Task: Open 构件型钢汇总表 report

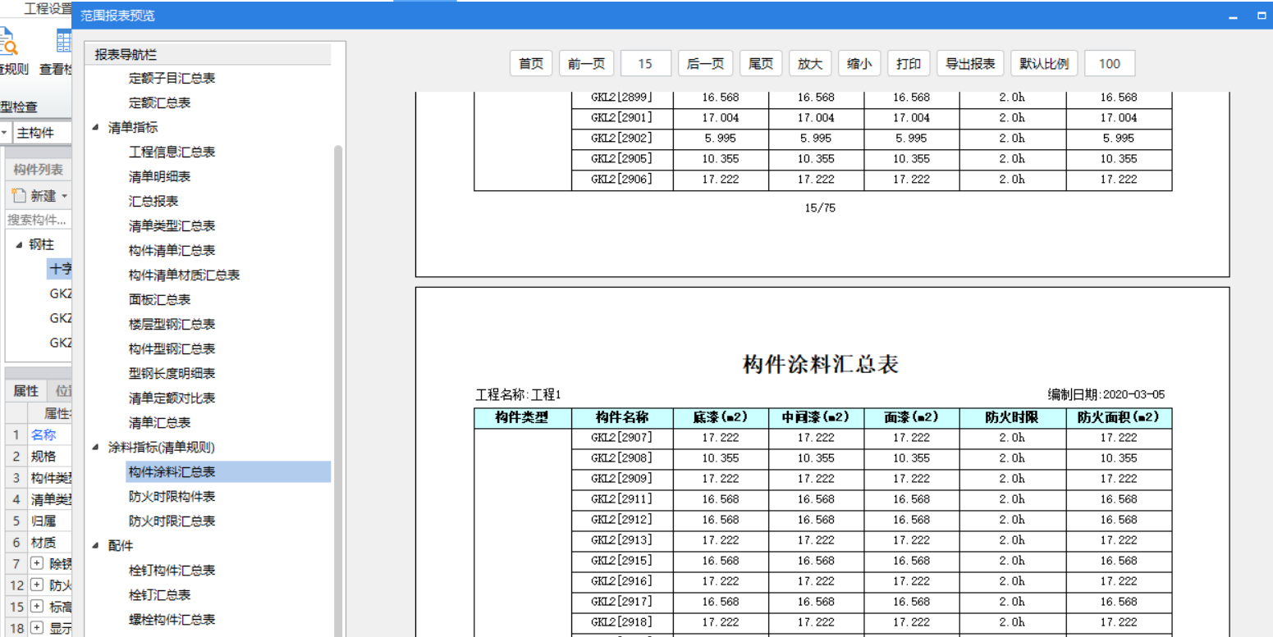Action: 172,349
